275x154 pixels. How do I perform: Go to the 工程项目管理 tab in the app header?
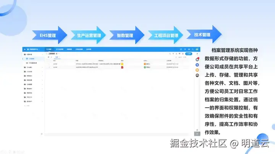pyautogui.click(x=79, y=49)
